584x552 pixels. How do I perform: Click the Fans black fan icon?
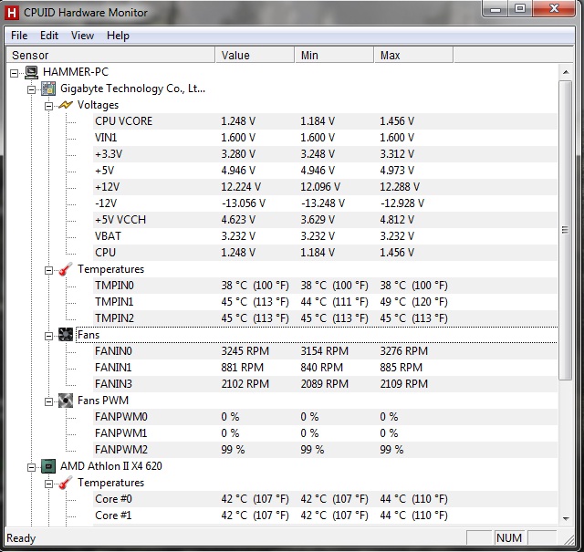(66, 335)
